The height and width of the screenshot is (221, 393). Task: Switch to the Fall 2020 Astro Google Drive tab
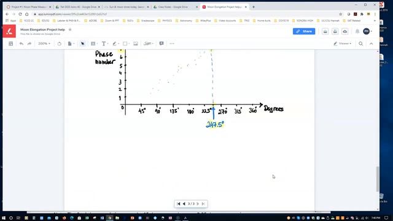(78, 7)
